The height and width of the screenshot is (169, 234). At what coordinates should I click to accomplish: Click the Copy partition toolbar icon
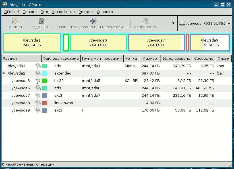[x=145, y=21]
